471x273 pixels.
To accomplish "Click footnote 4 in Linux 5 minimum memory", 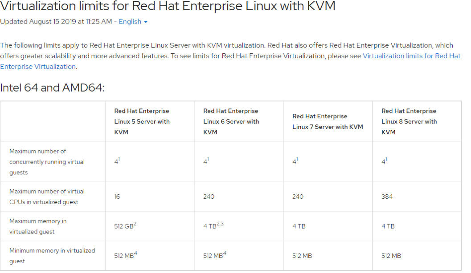I will point(135,253).
